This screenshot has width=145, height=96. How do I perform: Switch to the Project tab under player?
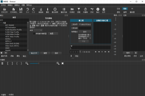coord(76,56)
